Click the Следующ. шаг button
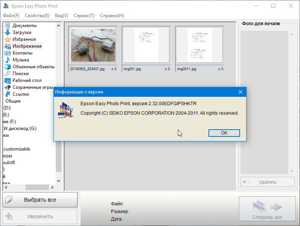 tap(268, 209)
